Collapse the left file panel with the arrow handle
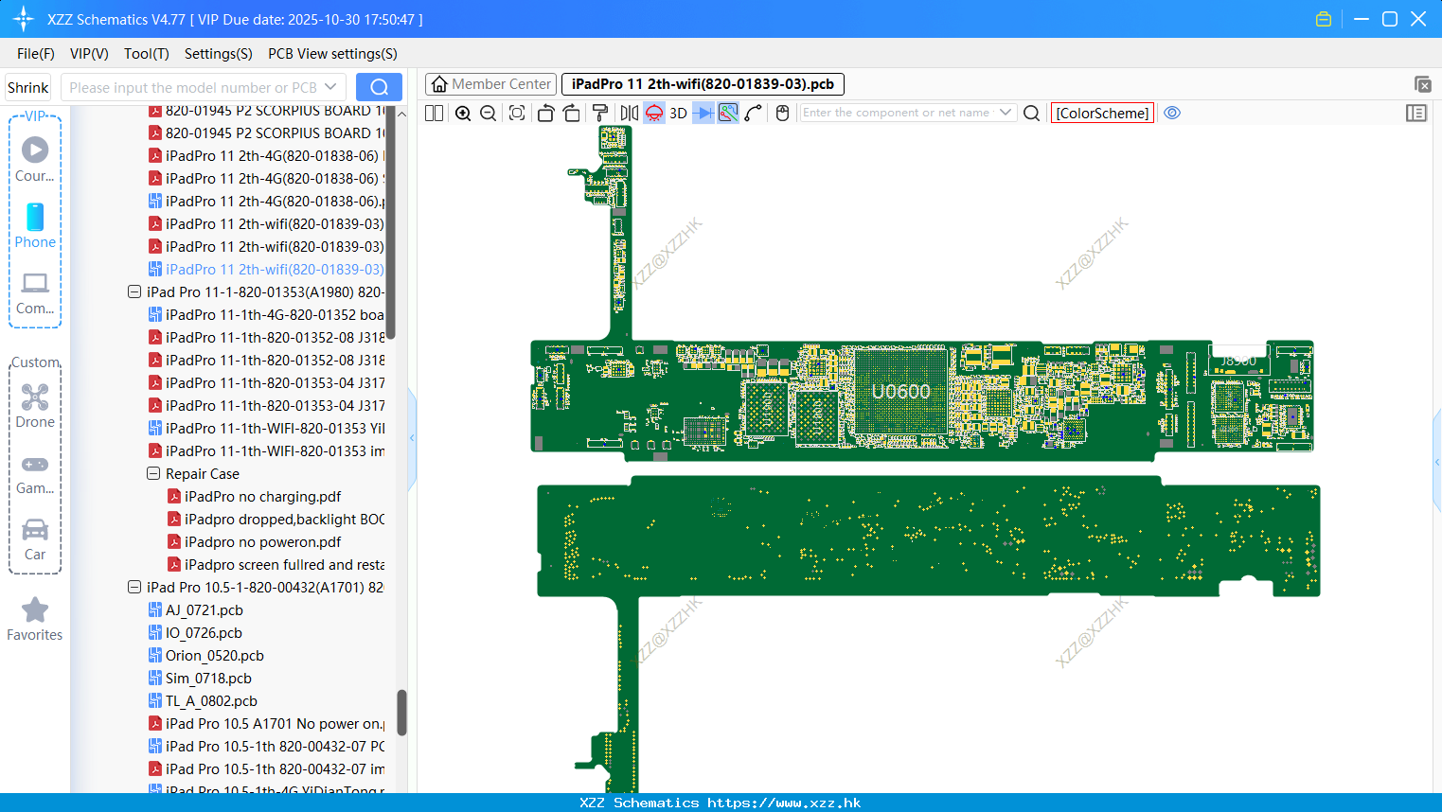Viewport: 1442px width, 812px height. pos(412,438)
